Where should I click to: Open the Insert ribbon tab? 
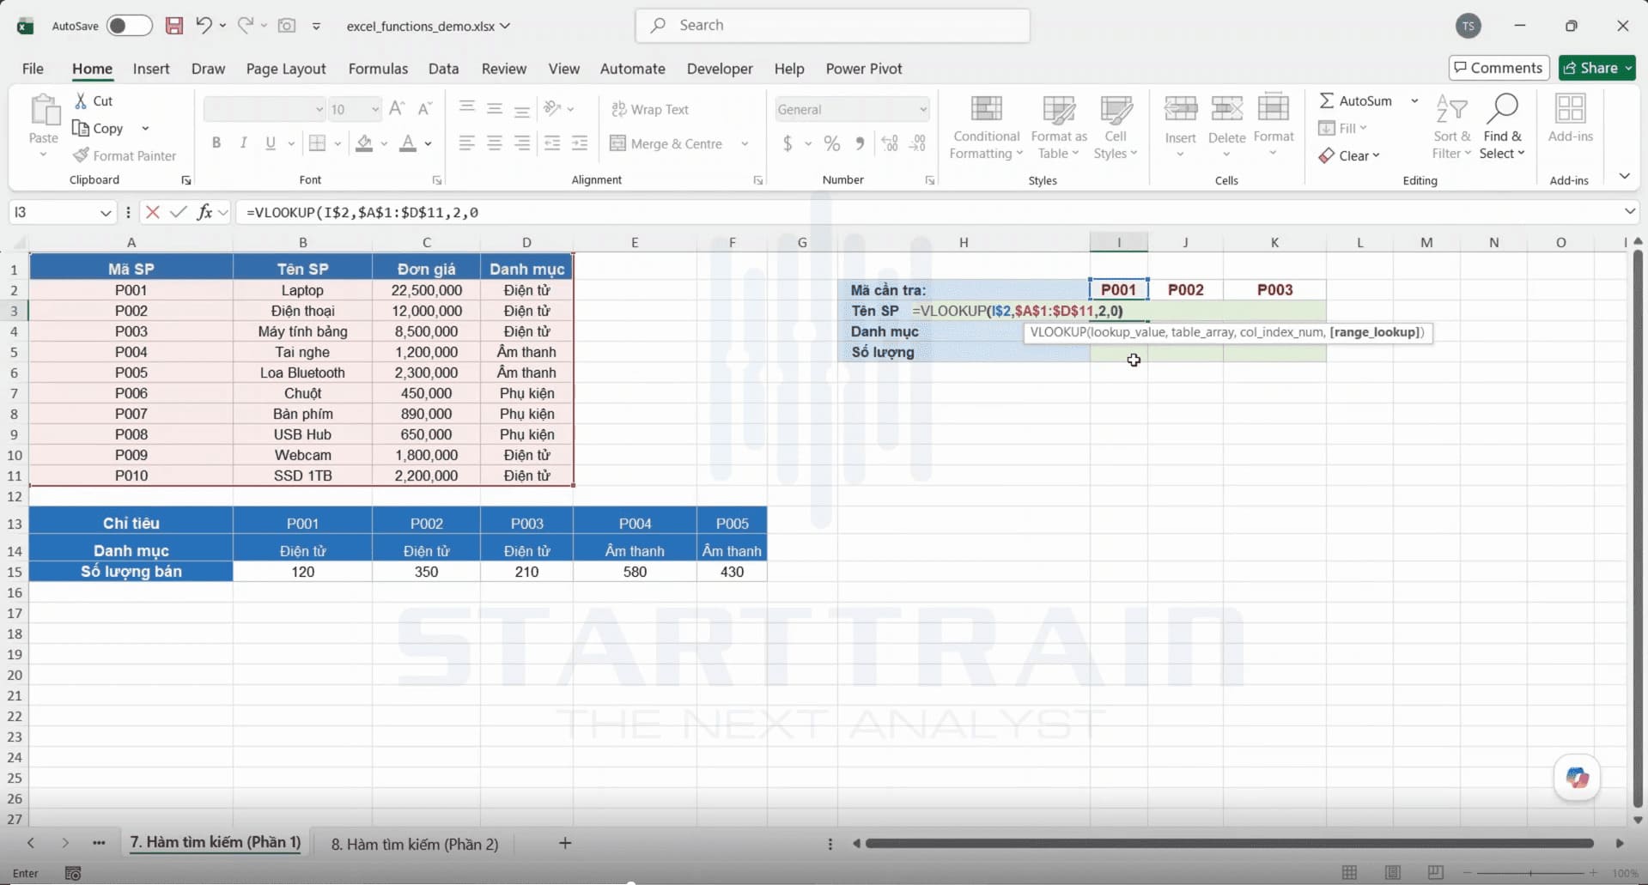point(151,69)
